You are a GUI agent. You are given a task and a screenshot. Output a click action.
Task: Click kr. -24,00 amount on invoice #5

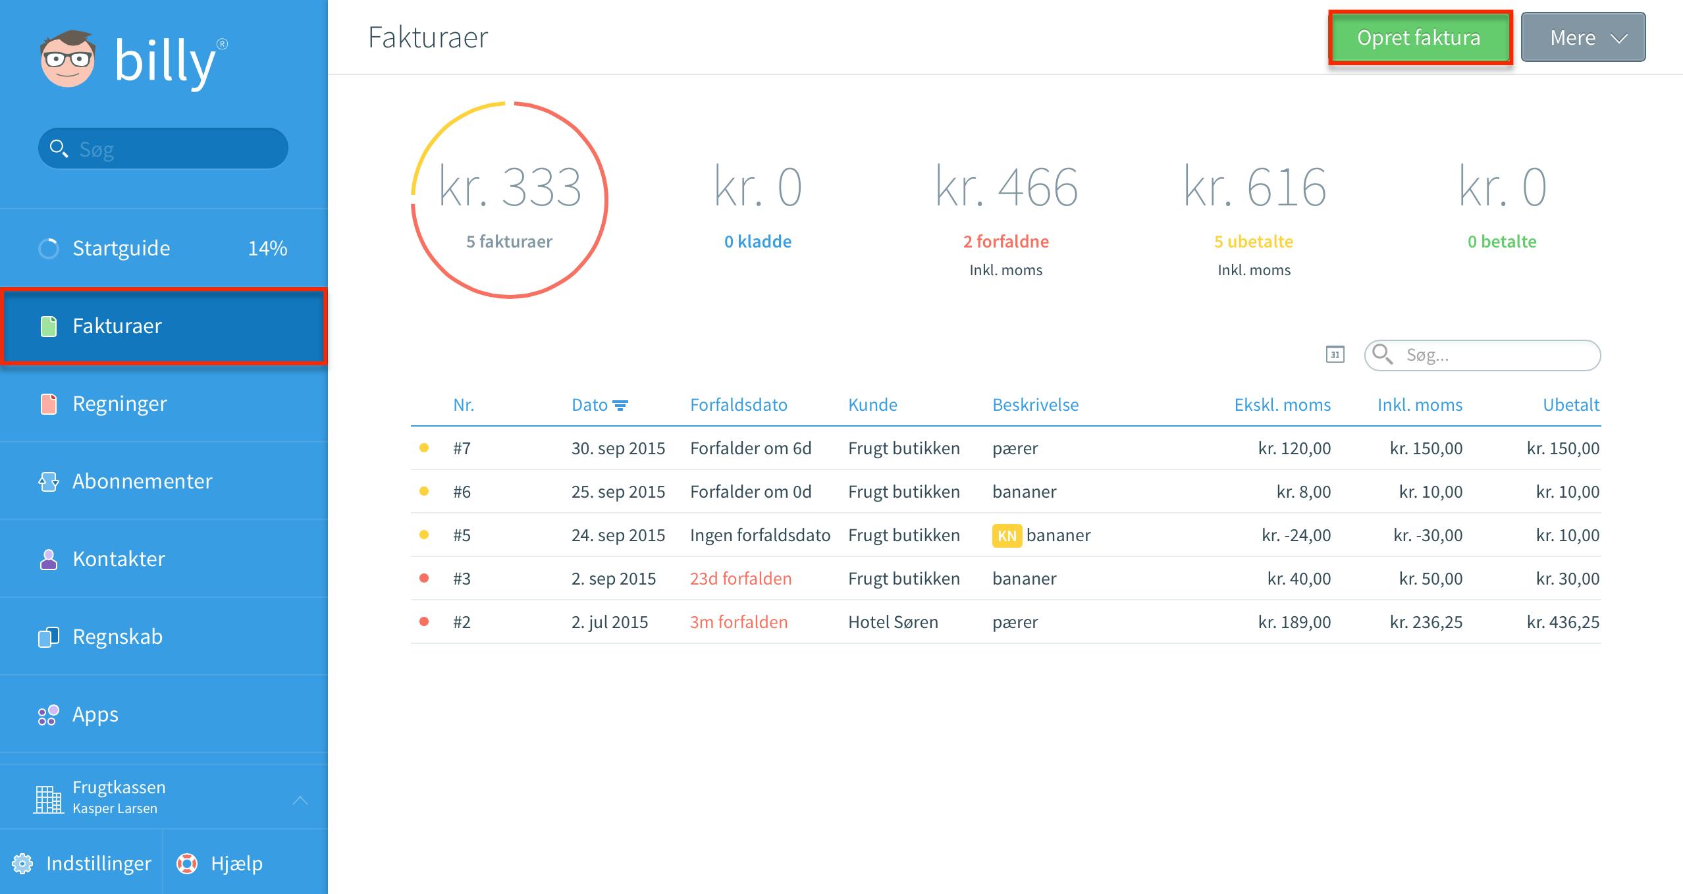click(x=1296, y=535)
